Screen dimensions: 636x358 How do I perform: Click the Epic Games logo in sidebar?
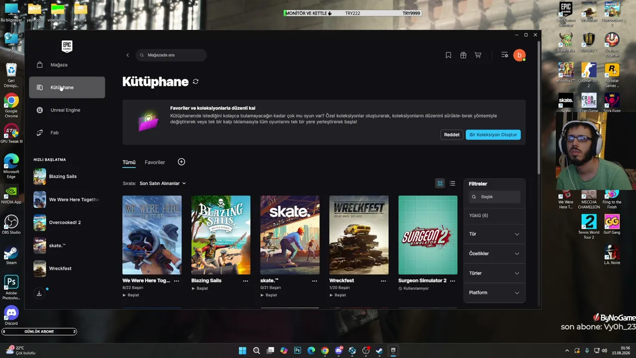(67, 46)
